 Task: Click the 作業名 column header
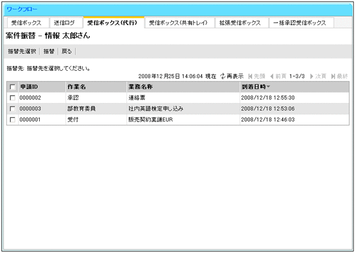pos(76,87)
